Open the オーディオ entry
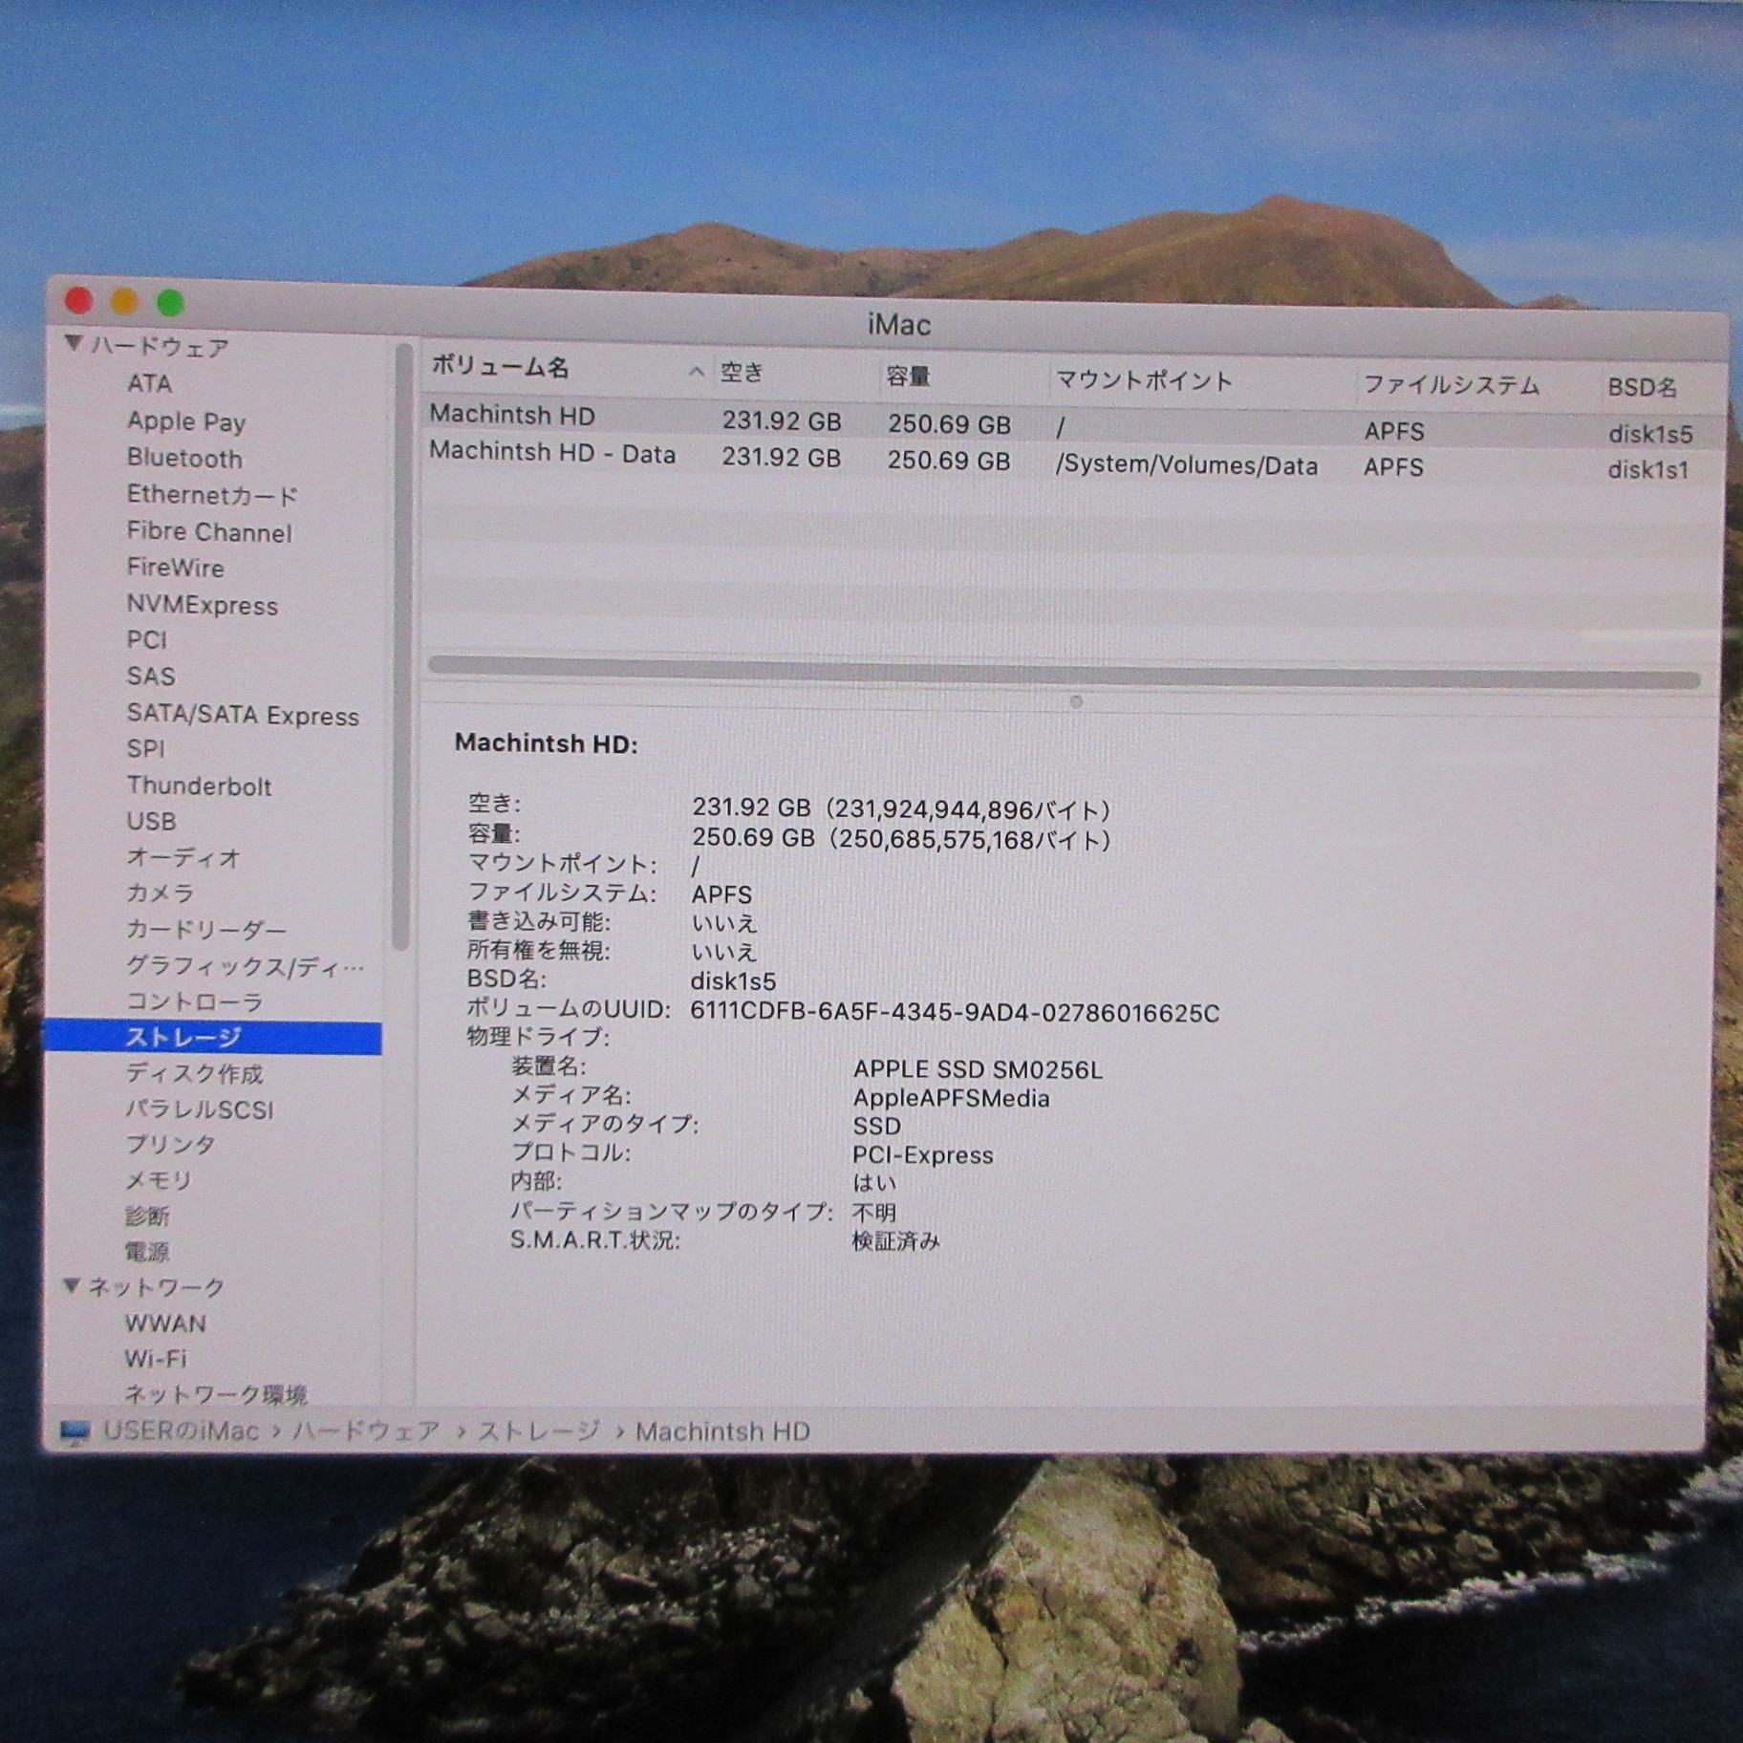This screenshot has height=1743, width=1743. click(x=183, y=858)
